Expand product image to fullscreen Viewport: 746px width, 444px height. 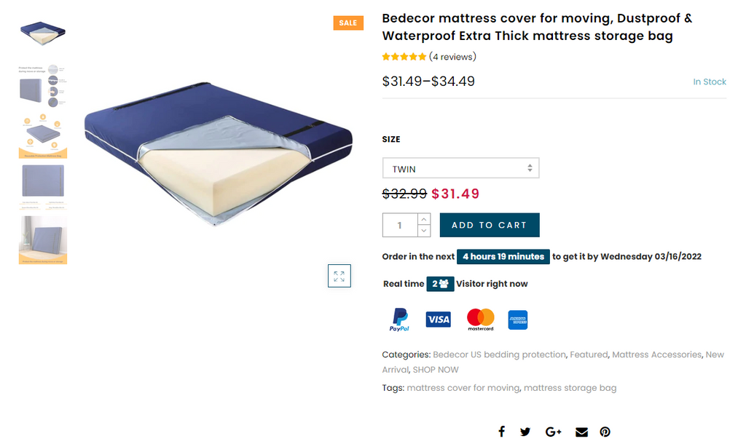pos(339,276)
